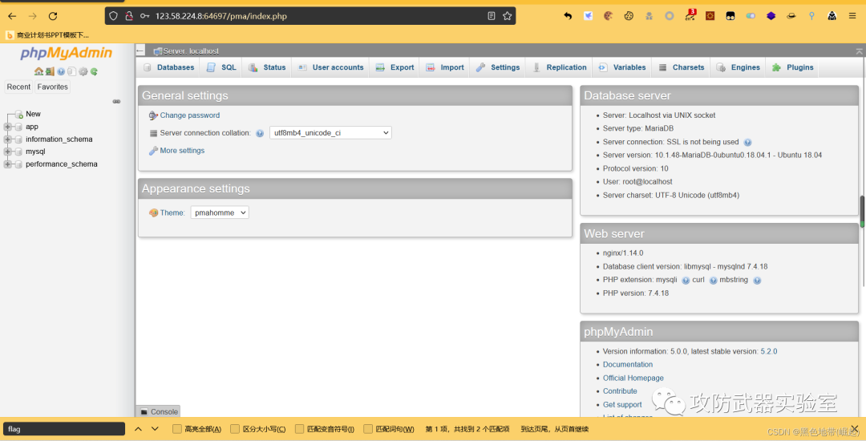The image size is (866, 441).
Task: Click the black hat extension icon
Action: (x=791, y=16)
